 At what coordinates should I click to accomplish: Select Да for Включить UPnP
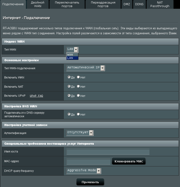tap(69, 96)
